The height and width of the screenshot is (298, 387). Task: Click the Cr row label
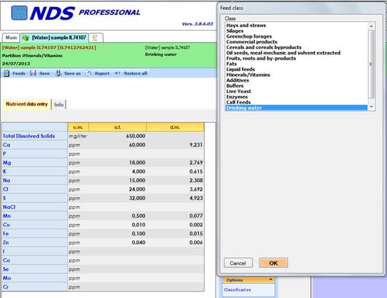tap(6, 287)
